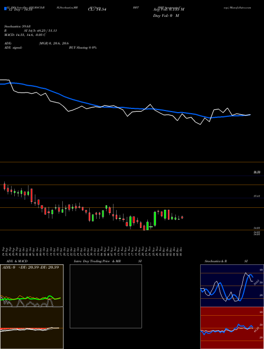Click the 'ADX signal:' label
The width and height of the screenshot is (264, 349).
coord(13,48)
